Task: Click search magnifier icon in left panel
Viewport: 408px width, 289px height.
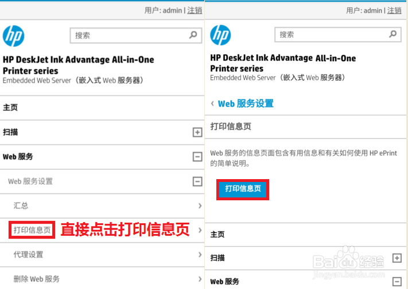Action: [x=193, y=35]
